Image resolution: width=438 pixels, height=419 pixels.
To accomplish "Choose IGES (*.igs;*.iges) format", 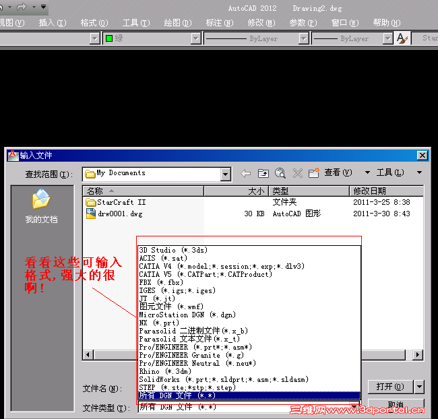I will click(x=249, y=290).
